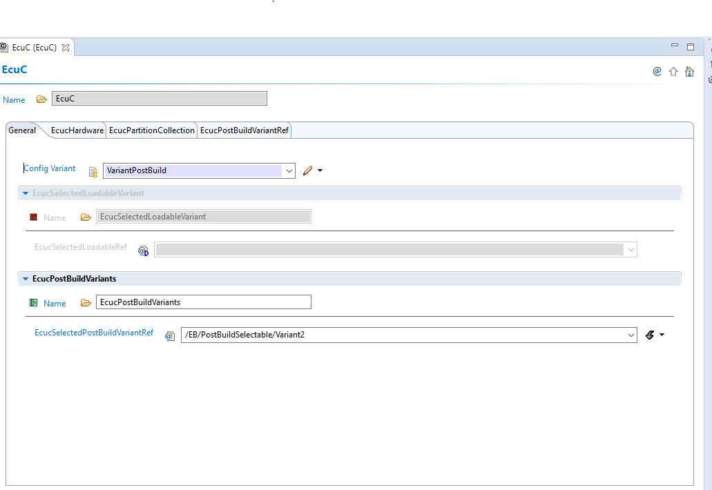Click the EcuC editor tab icon on the left
This screenshot has height=490, width=712.
(x=6, y=47)
